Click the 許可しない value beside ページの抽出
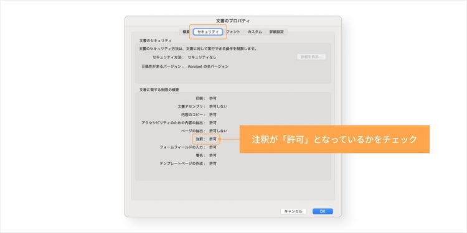The width and height of the screenshot is (467, 233). click(219, 130)
